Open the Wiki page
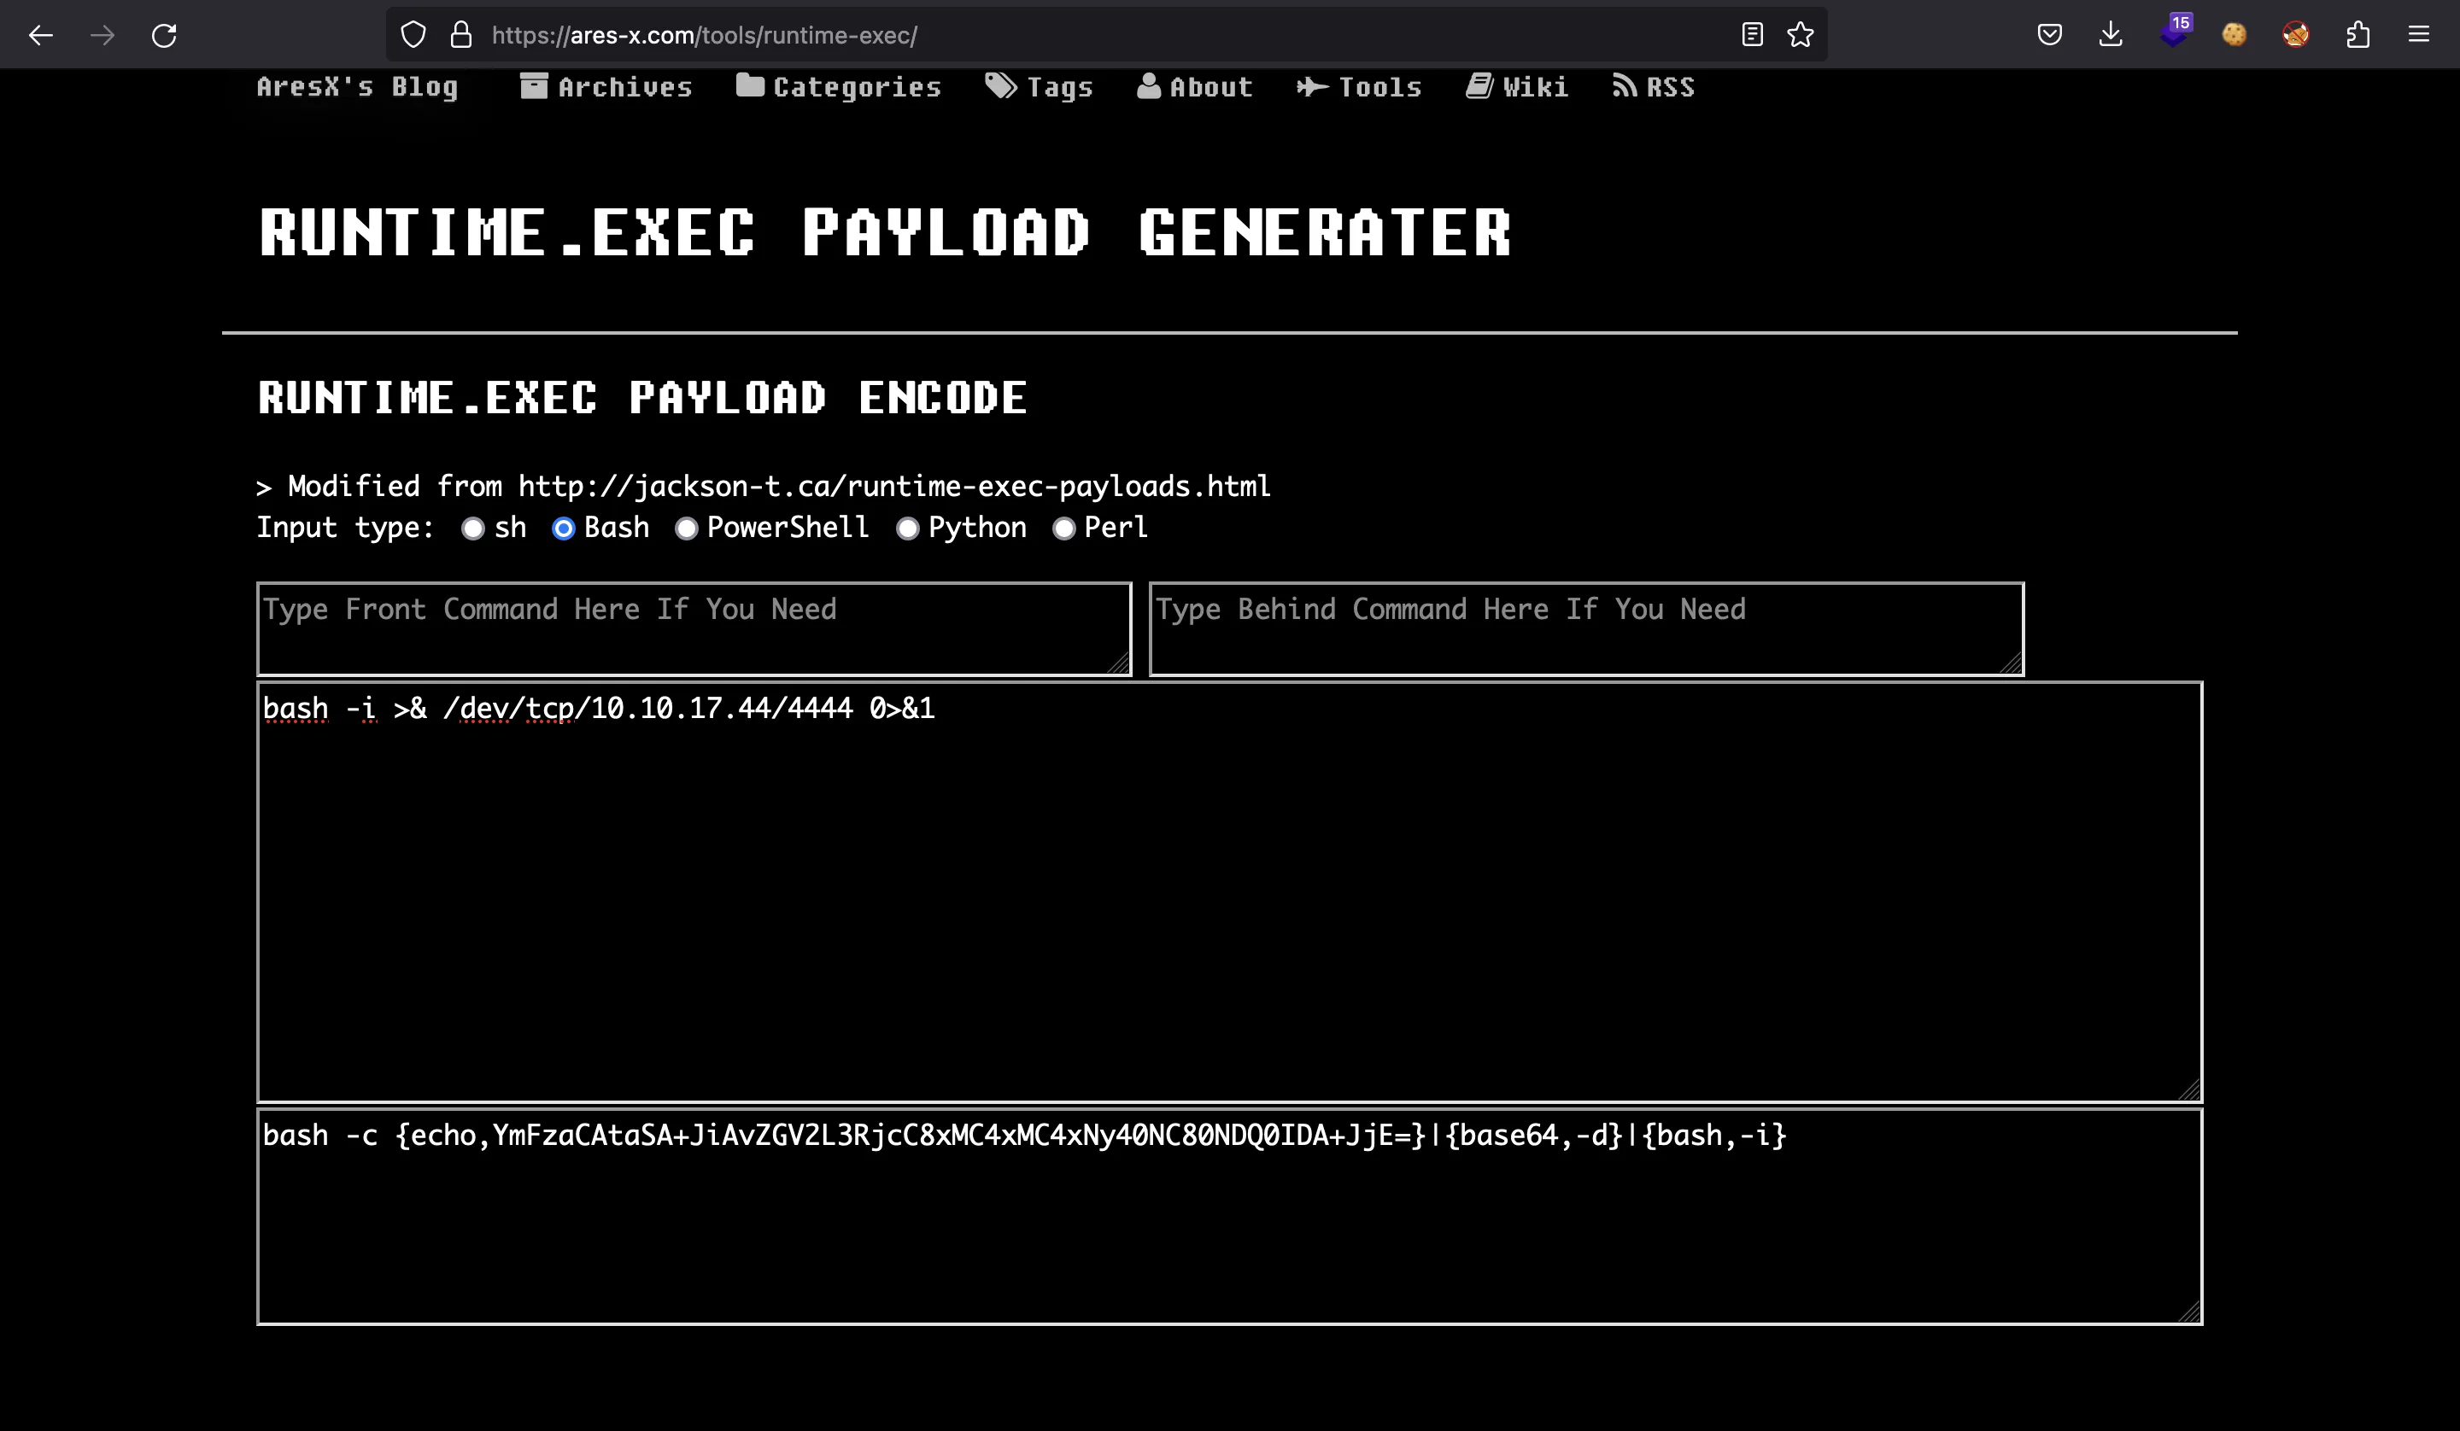 click(1517, 87)
